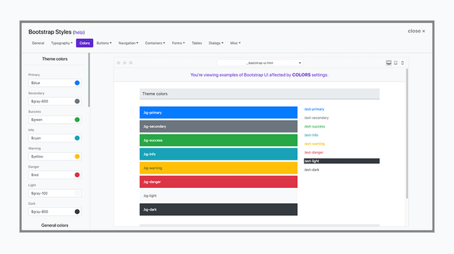Click the Dark $gray-800 input field
454x254 pixels.
point(55,212)
